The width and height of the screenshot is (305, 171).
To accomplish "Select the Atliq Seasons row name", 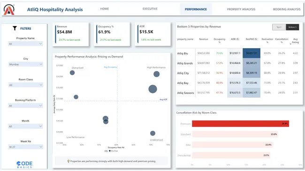I will click(185, 93).
